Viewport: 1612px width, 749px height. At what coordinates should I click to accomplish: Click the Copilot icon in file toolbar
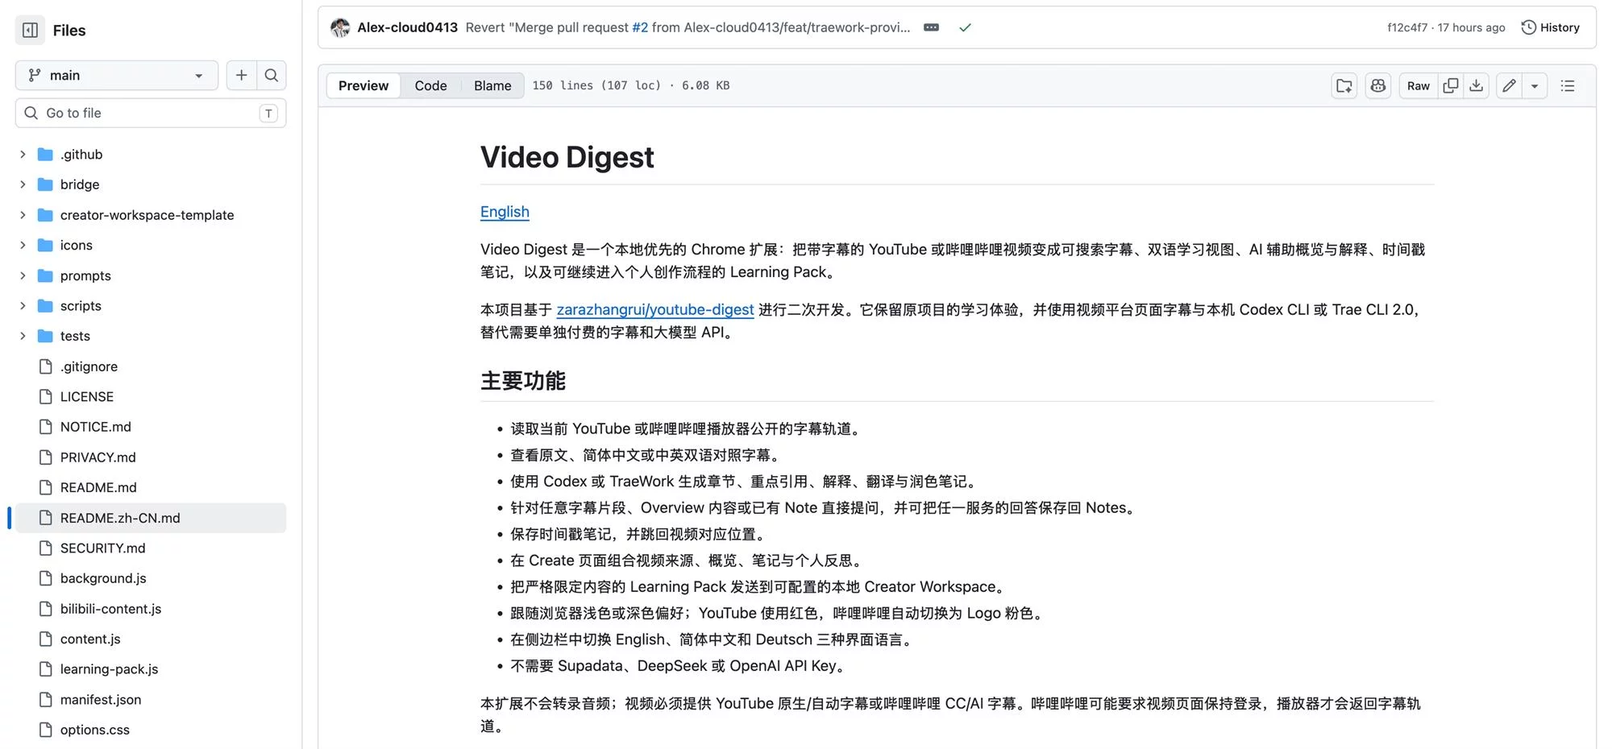pos(1378,85)
